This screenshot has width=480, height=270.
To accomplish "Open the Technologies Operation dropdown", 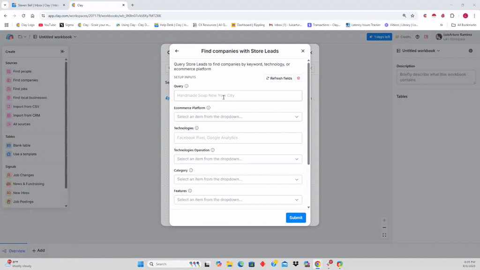I will tap(238, 159).
